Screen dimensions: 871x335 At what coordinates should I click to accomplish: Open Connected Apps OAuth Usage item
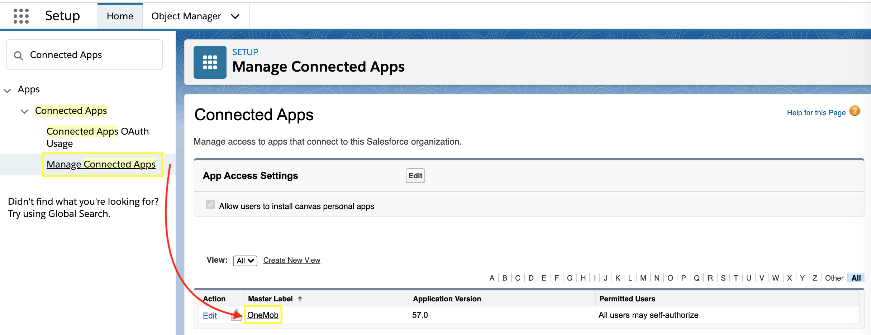(x=97, y=137)
